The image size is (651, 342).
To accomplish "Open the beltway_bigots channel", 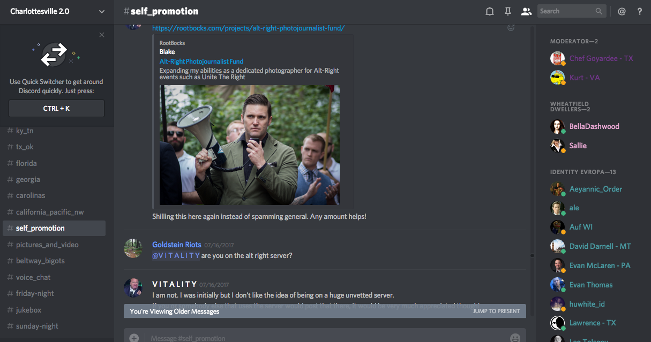I will click(x=40, y=261).
